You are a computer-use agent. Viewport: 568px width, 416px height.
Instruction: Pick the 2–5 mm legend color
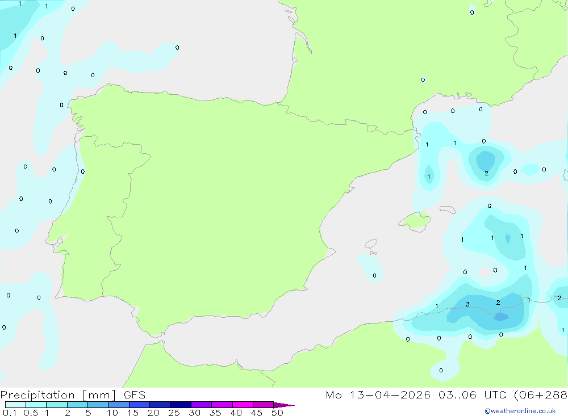(77, 405)
